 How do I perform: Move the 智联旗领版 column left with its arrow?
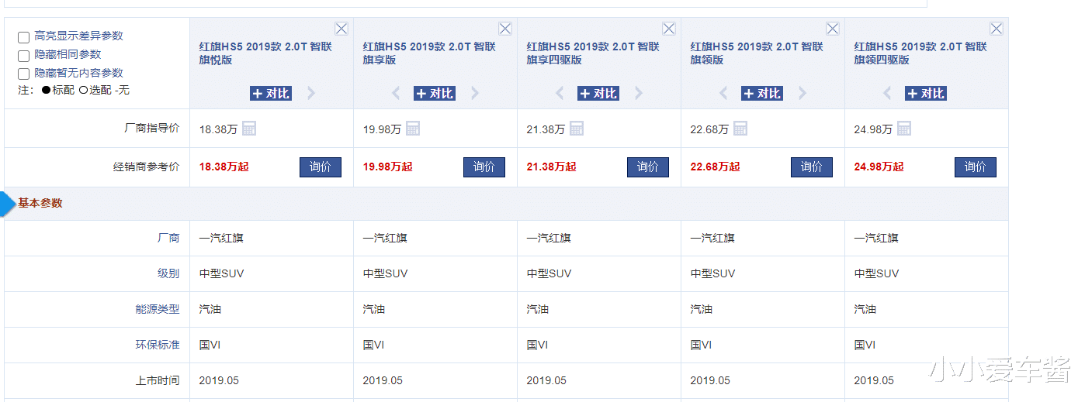[723, 94]
